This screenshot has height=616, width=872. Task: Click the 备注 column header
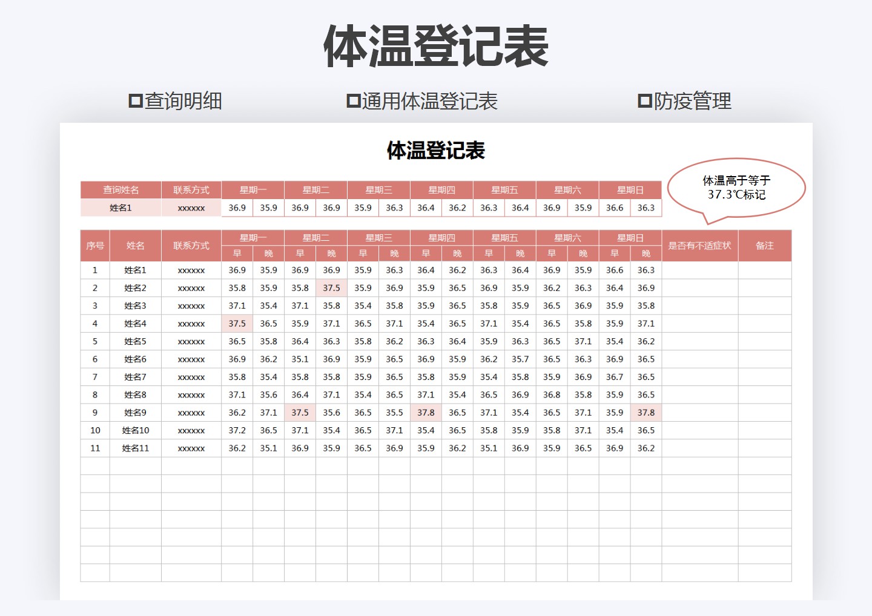tap(765, 245)
